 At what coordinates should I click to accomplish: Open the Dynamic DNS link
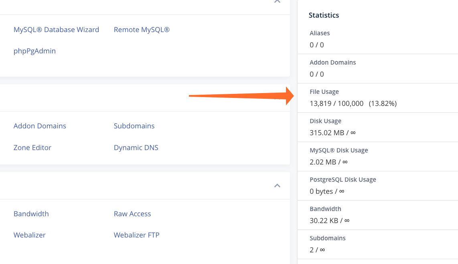coord(136,148)
